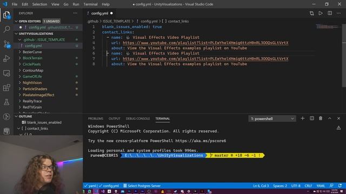This screenshot has height=194, width=346.
Task: Open changes compare icon in editor toolbar
Action: pyautogui.click(x=311, y=13)
